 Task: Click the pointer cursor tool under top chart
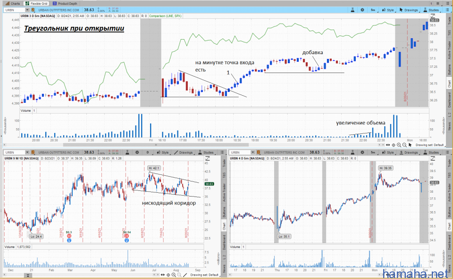410,145
